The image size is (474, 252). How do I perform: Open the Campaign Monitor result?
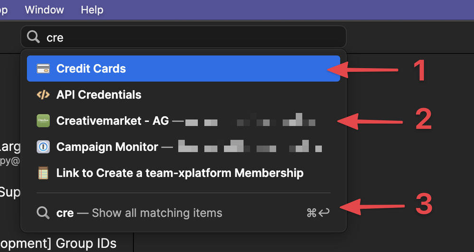pyautogui.click(x=107, y=147)
